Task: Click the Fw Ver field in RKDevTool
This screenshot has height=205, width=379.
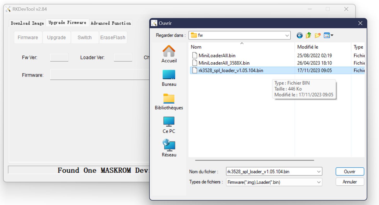Action: [59, 57]
